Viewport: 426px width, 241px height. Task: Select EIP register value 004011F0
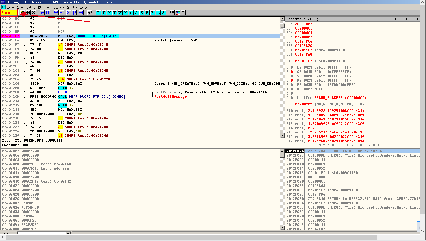coord(304,61)
